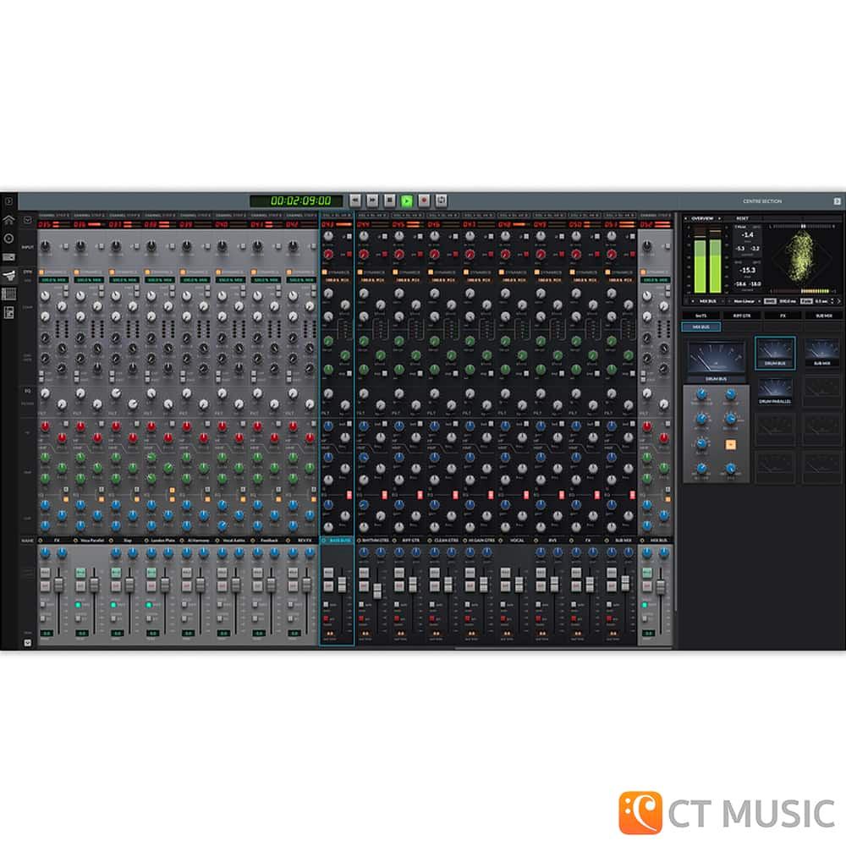This screenshot has height=846, width=846.
Task: Select the MIX BUS tab
Action: 701,326
